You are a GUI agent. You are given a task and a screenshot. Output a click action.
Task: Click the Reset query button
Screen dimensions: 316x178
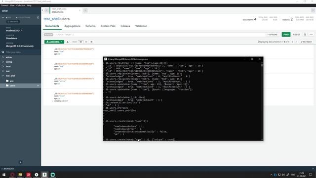point(296,35)
